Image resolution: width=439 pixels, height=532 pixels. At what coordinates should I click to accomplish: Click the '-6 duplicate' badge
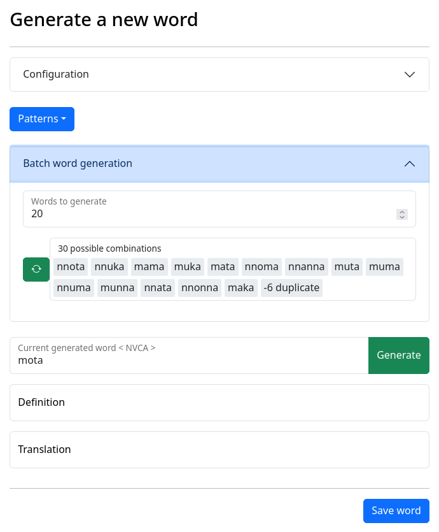(x=291, y=288)
